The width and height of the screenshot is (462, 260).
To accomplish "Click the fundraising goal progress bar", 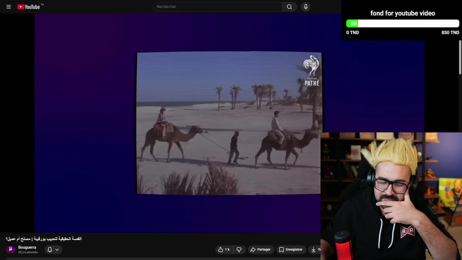I will click(x=402, y=23).
